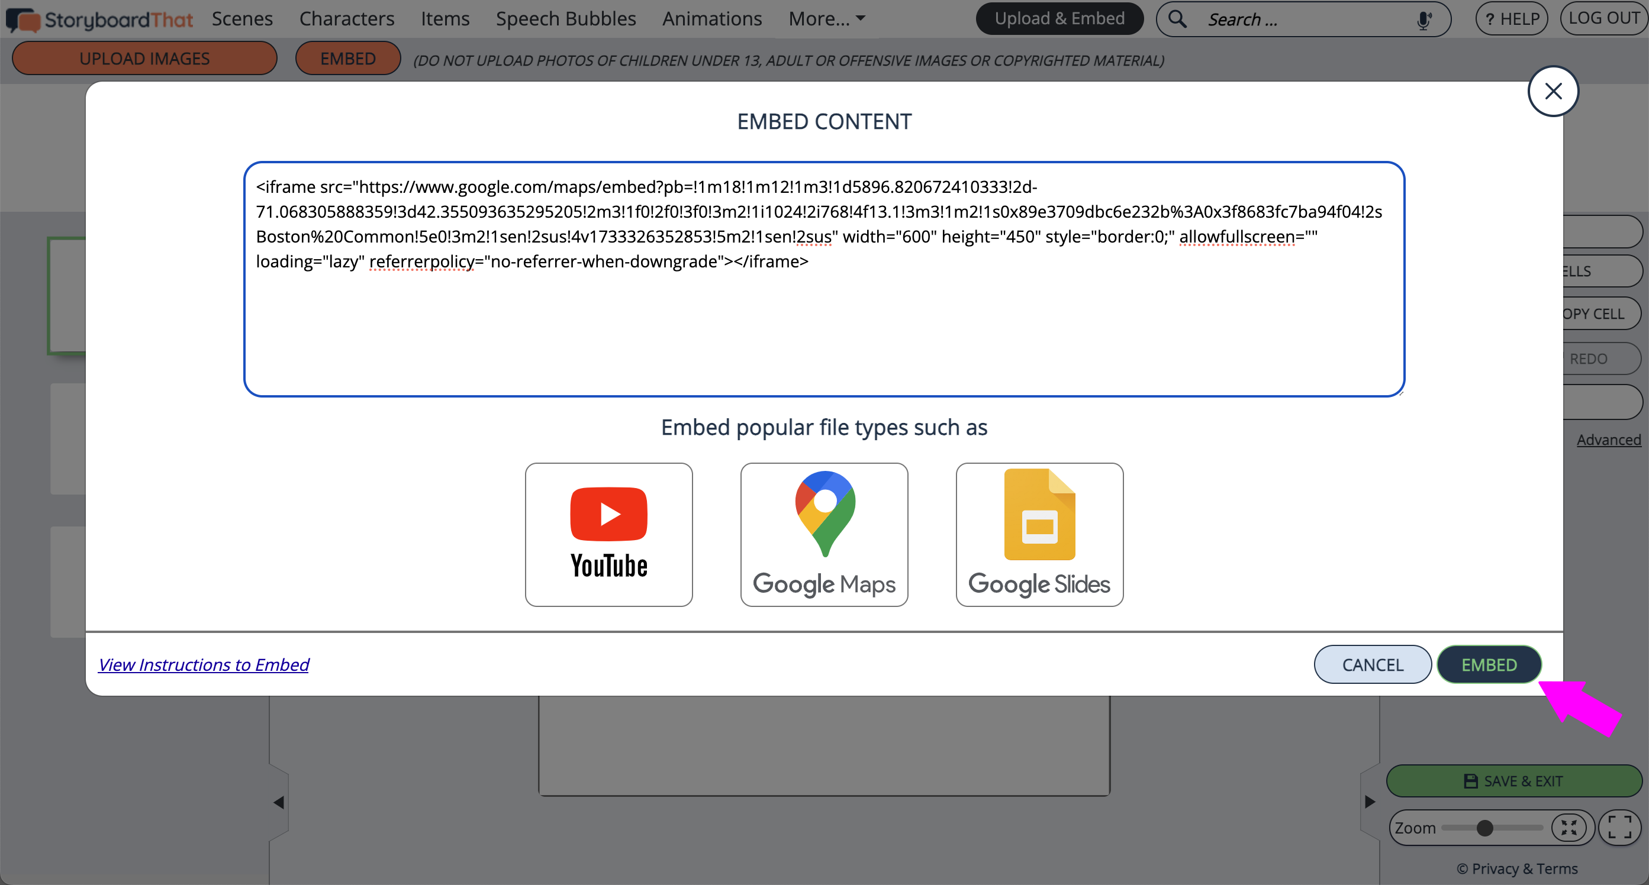Focus the Search field

pos(1303,20)
